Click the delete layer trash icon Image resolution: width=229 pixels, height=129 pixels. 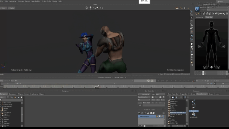[x=145, y=113]
